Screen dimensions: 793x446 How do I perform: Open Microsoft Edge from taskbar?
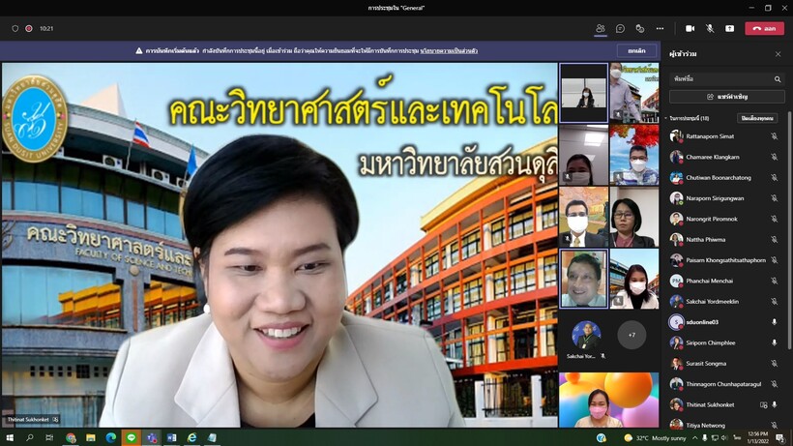[x=111, y=438]
